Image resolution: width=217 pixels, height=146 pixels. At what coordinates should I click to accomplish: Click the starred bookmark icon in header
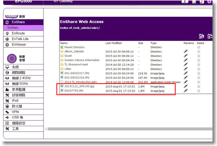pyautogui.click(x=201, y=1)
